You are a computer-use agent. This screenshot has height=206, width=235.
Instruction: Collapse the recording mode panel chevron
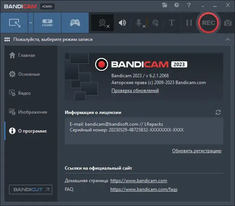(228, 39)
